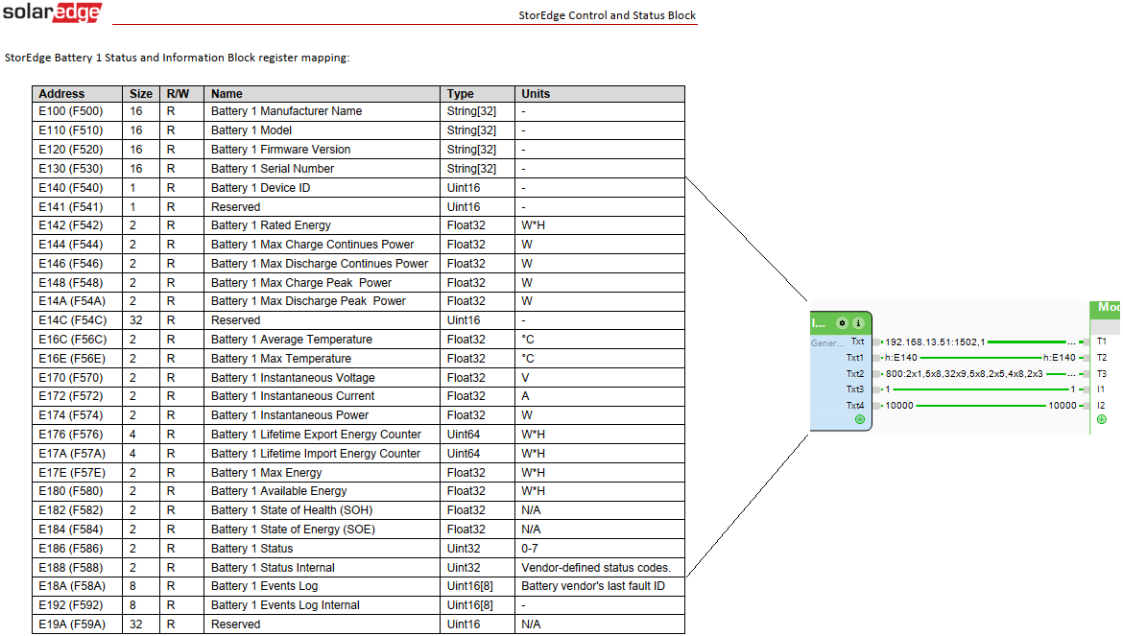The height and width of the screenshot is (636, 1123).
Task: Click the 10000 value next to Txt4
Action: point(899,406)
